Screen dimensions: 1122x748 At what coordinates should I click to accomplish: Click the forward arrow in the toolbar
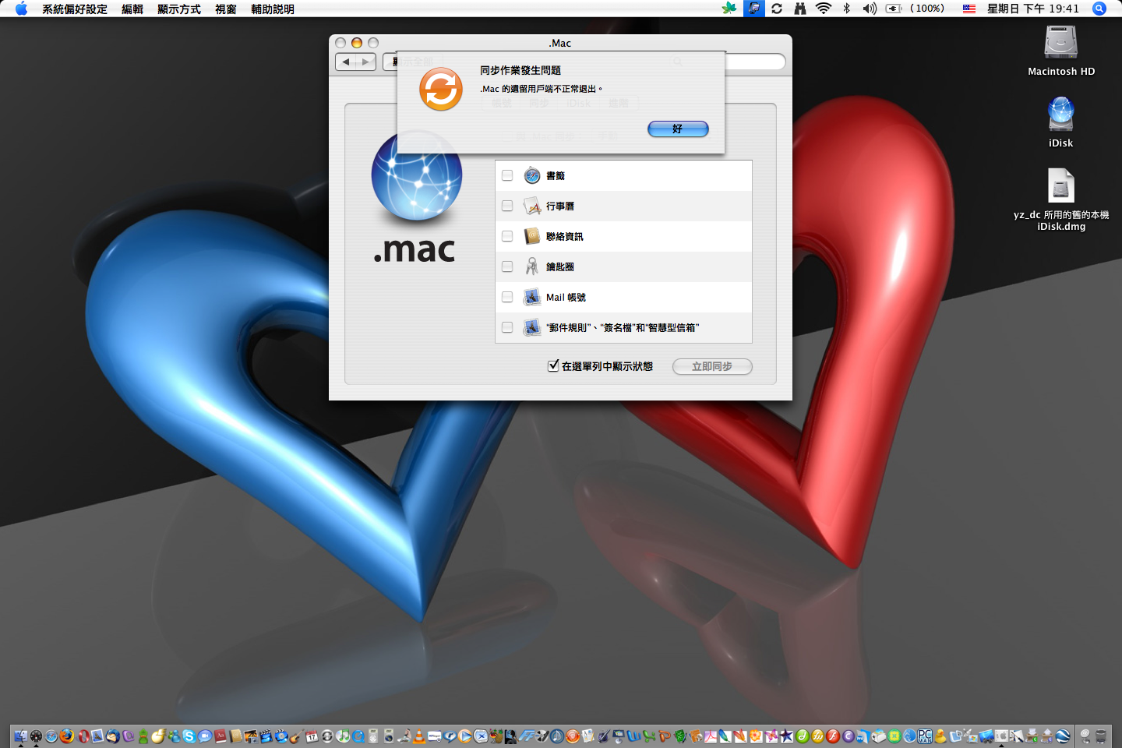point(366,62)
